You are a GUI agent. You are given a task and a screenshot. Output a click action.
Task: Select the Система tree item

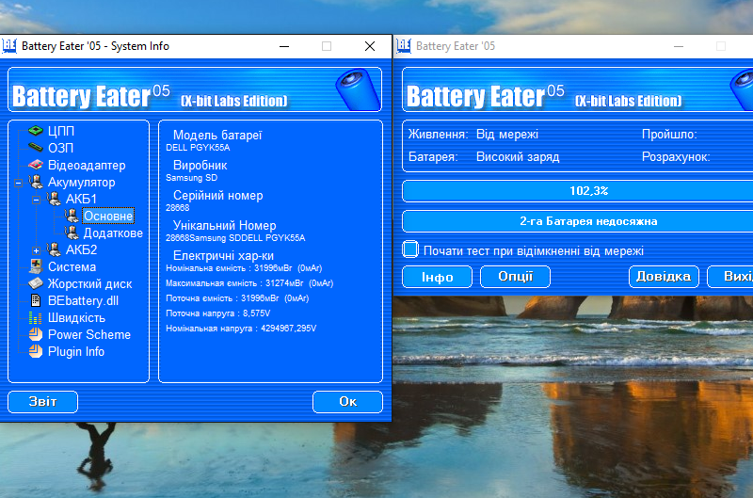pos(72,266)
